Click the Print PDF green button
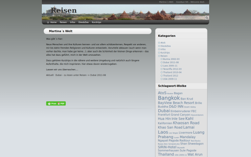This screenshot has height=157, width=251. pyautogui.click(x=56, y=103)
